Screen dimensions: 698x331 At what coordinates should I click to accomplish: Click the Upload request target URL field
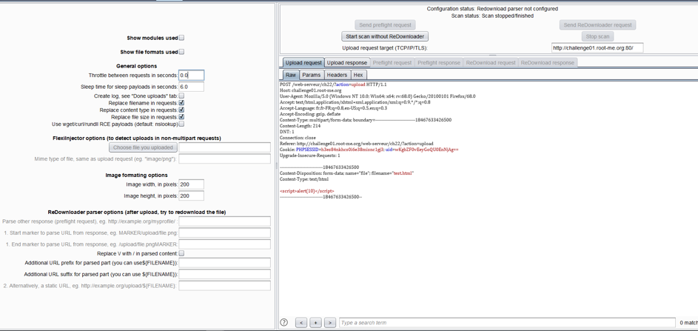point(597,48)
